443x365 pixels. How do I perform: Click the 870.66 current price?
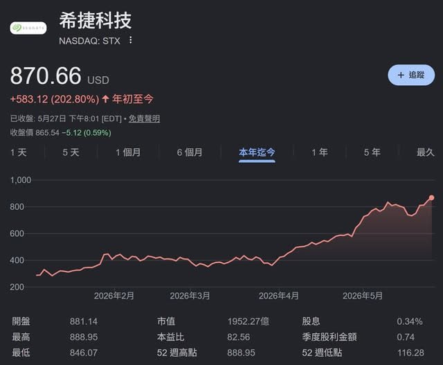tap(46, 75)
